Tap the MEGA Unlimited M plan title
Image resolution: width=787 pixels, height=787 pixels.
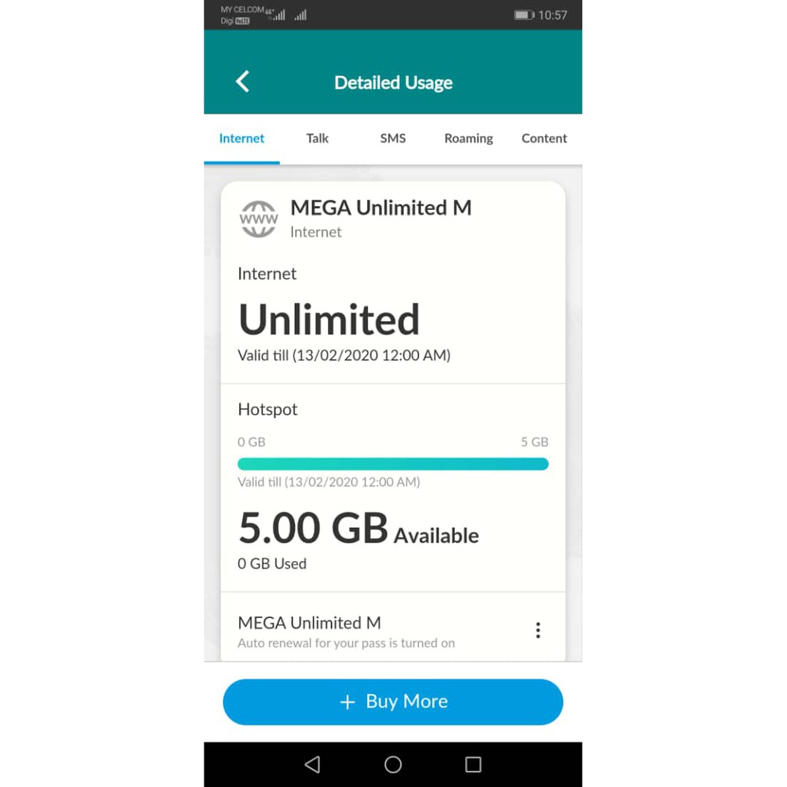click(381, 208)
